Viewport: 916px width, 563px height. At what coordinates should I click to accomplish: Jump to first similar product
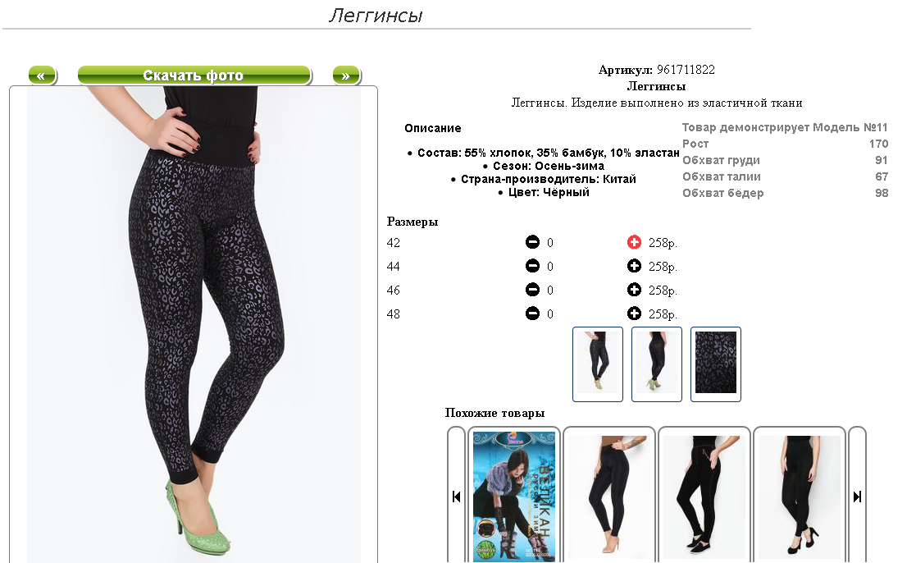pyautogui.click(x=456, y=497)
